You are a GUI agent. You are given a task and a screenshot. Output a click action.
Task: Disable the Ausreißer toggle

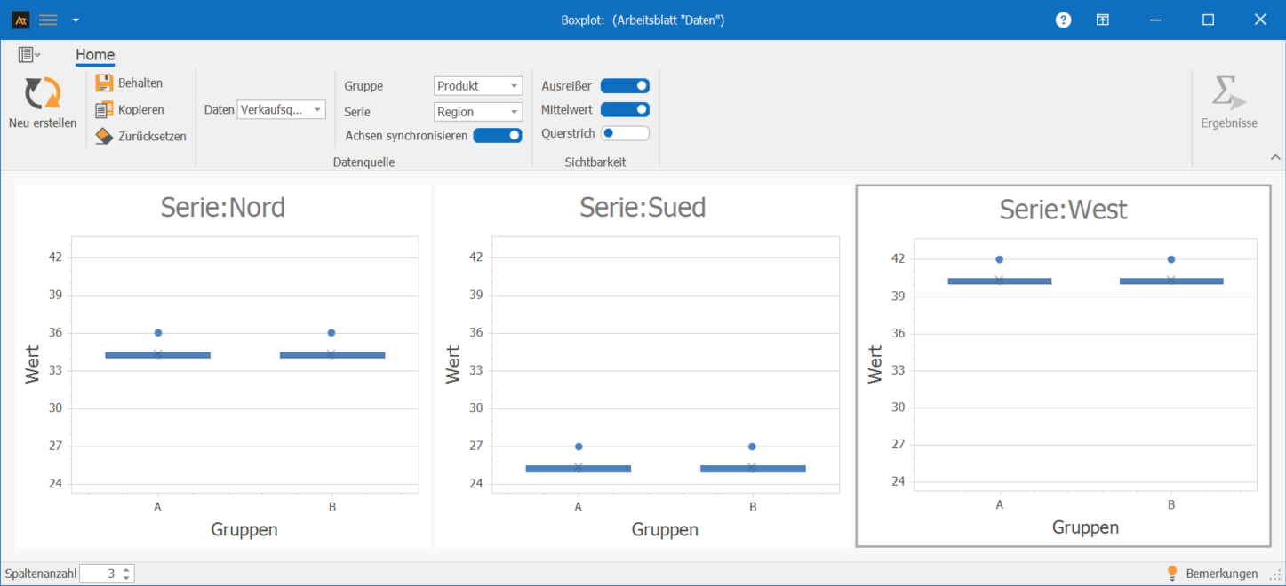[625, 86]
